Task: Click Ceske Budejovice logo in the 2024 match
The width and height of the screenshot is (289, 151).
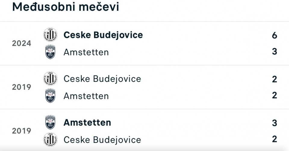Action: (x=50, y=35)
